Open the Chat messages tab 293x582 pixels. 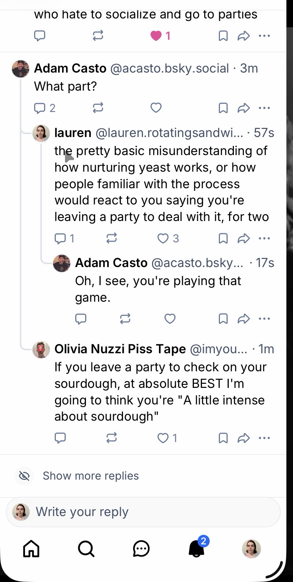[x=141, y=549]
